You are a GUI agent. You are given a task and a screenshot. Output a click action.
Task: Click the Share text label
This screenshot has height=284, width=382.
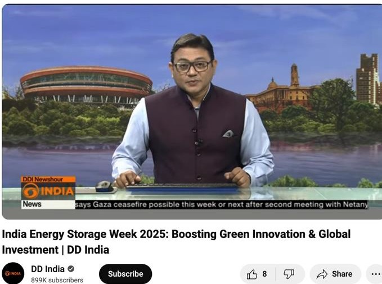pyautogui.click(x=342, y=274)
